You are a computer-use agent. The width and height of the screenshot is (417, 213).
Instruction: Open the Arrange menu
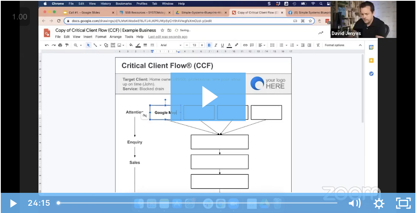coord(116,37)
